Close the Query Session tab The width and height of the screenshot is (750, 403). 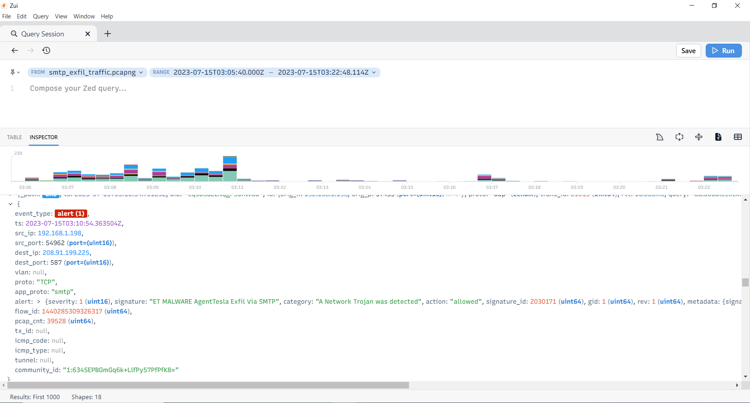(88, 34)
